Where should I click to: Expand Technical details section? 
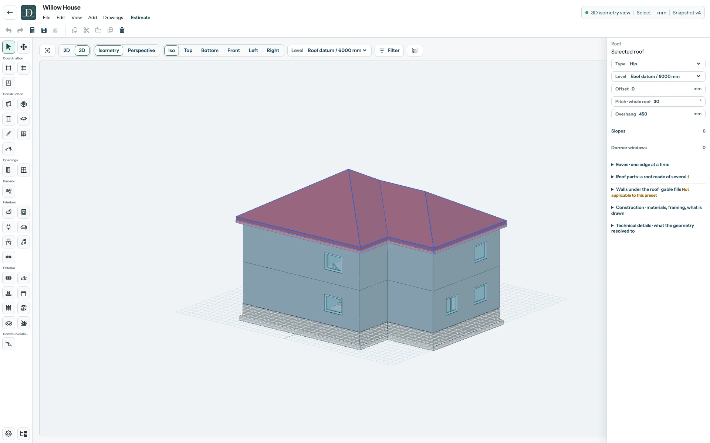(x=658, y=228)
